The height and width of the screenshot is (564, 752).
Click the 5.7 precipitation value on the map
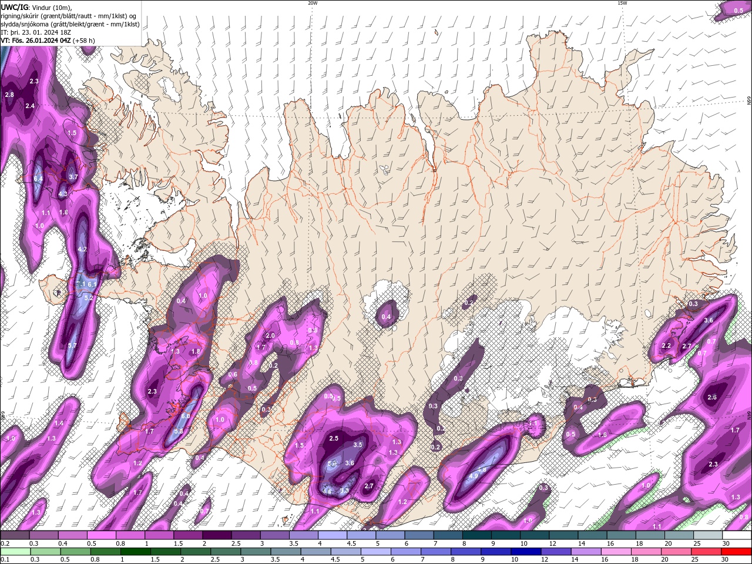click(72, 345)
